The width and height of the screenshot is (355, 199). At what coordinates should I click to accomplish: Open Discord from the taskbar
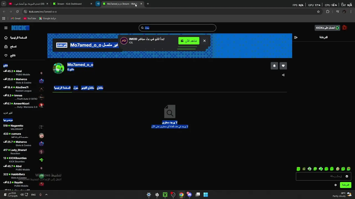pyautogui.click(x=189, y=195)
